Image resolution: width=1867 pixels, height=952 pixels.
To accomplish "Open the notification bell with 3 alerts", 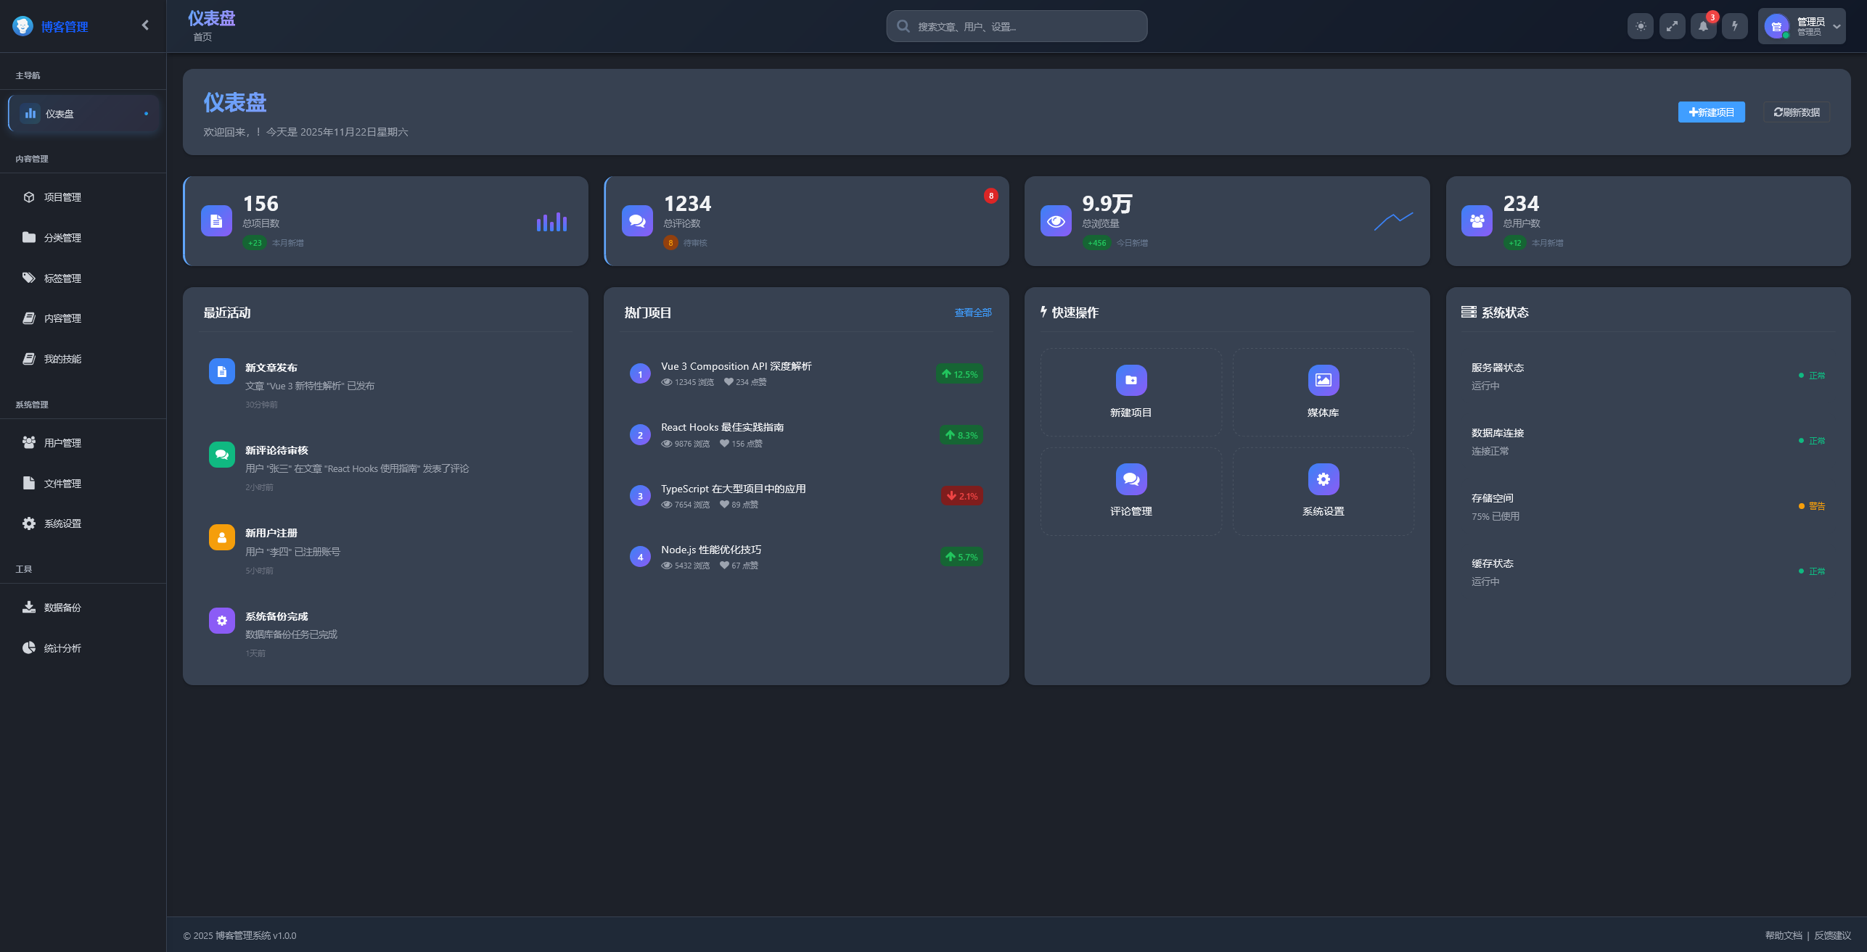I will [1703, 26].
